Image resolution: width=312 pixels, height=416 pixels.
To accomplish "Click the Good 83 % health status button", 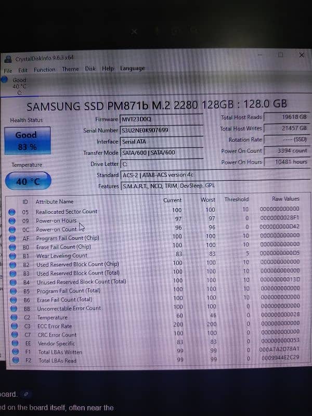I will tap(28, 140).
